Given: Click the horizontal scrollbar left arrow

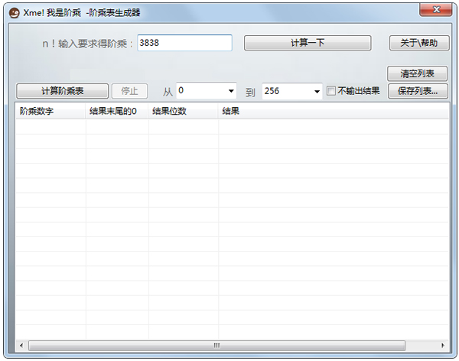Looking at the screenshot, I should click(x=21, y=345).
